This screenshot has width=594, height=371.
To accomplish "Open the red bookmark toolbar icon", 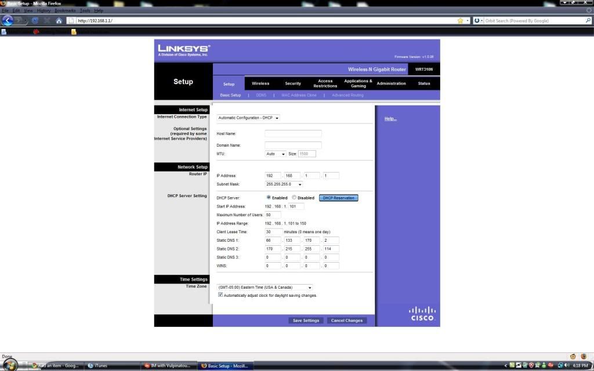I will coord(36,32).
